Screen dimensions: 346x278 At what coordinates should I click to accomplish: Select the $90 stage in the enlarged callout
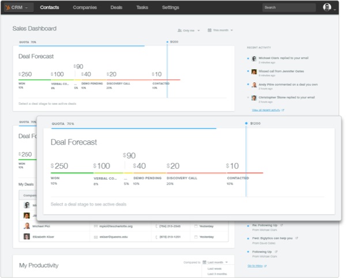coord(129,155)
